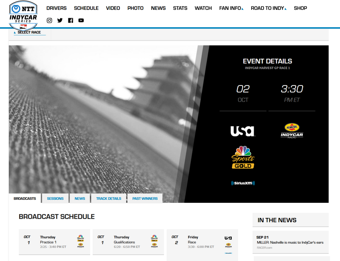Image resolution: width=340 pixels, height=261 pixels.
Task: Click the SiriusXM logo in Event Details
Action: (243, 183)
